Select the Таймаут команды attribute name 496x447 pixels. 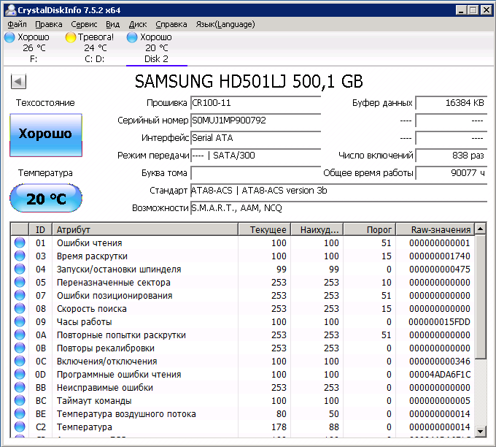click(x=94, y=401)
